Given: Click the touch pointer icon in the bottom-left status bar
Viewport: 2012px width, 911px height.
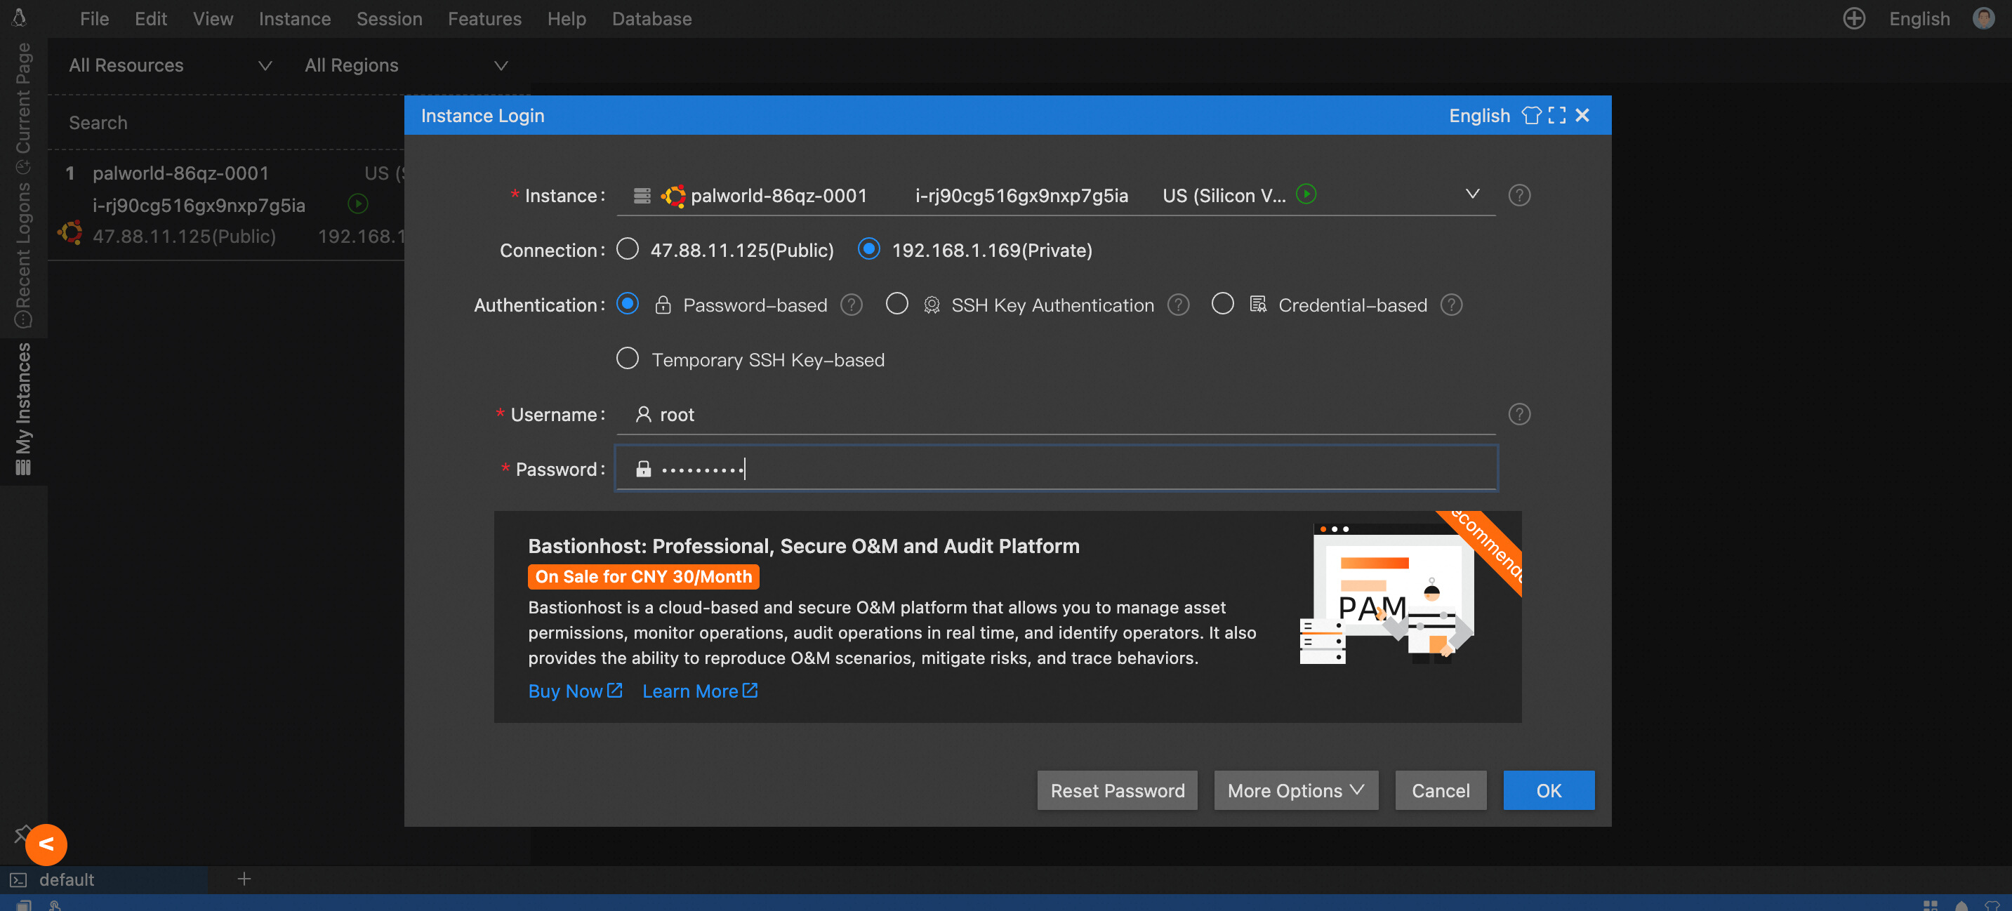Looking at the screenshot, I should tap(55, 905).
